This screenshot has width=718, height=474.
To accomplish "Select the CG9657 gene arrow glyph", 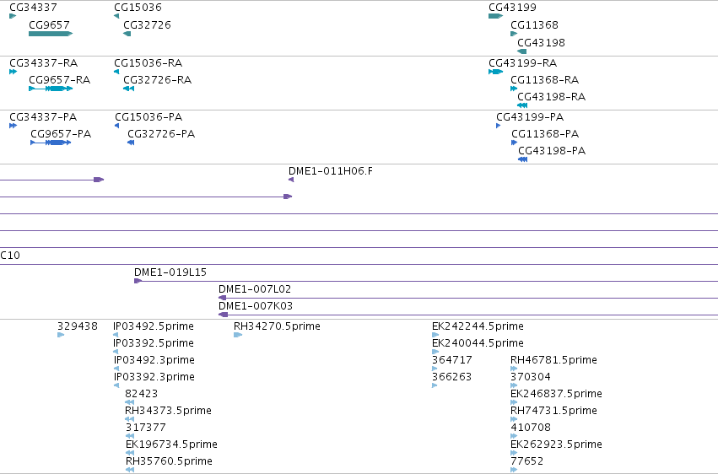I will (x=51, y=34).
